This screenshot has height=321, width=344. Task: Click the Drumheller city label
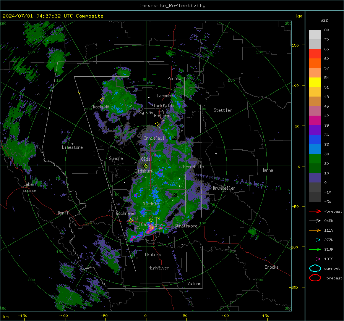224,188
